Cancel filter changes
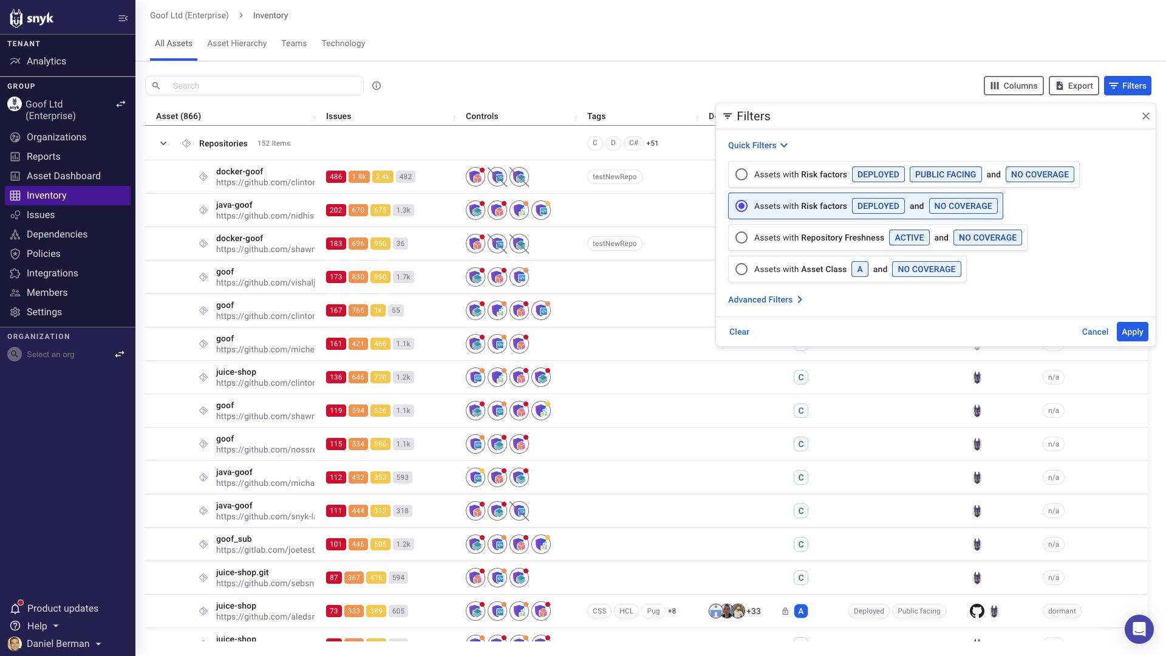Image resolution: width=1166 pixels, height=656 pixels. click(x=1095, y=332)
